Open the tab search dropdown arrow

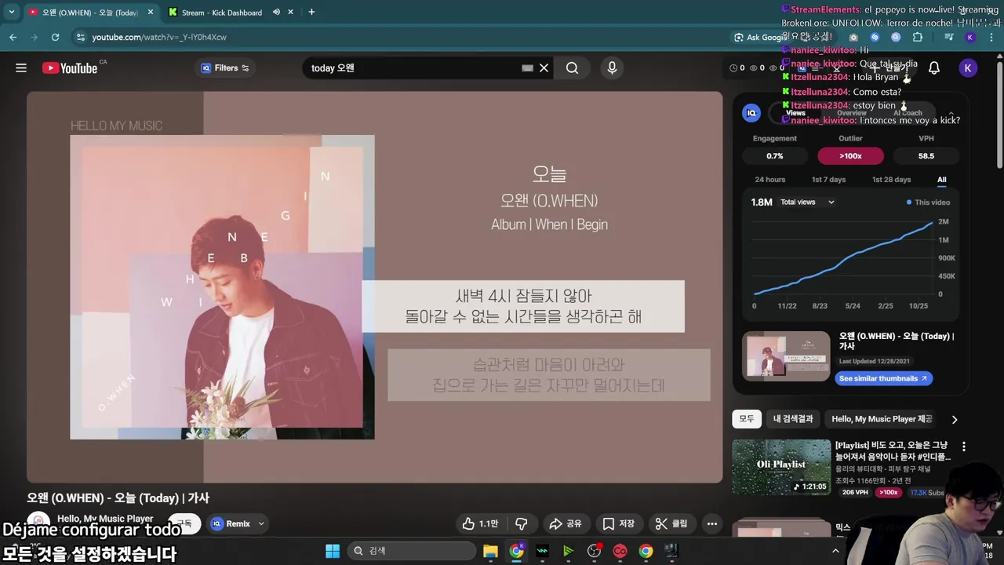(11, 13)
